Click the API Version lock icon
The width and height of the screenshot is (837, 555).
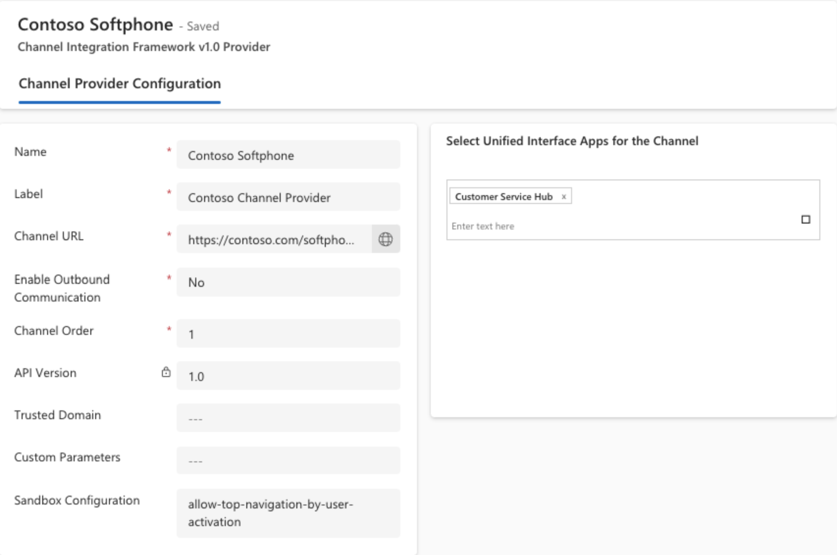point(166,372)
